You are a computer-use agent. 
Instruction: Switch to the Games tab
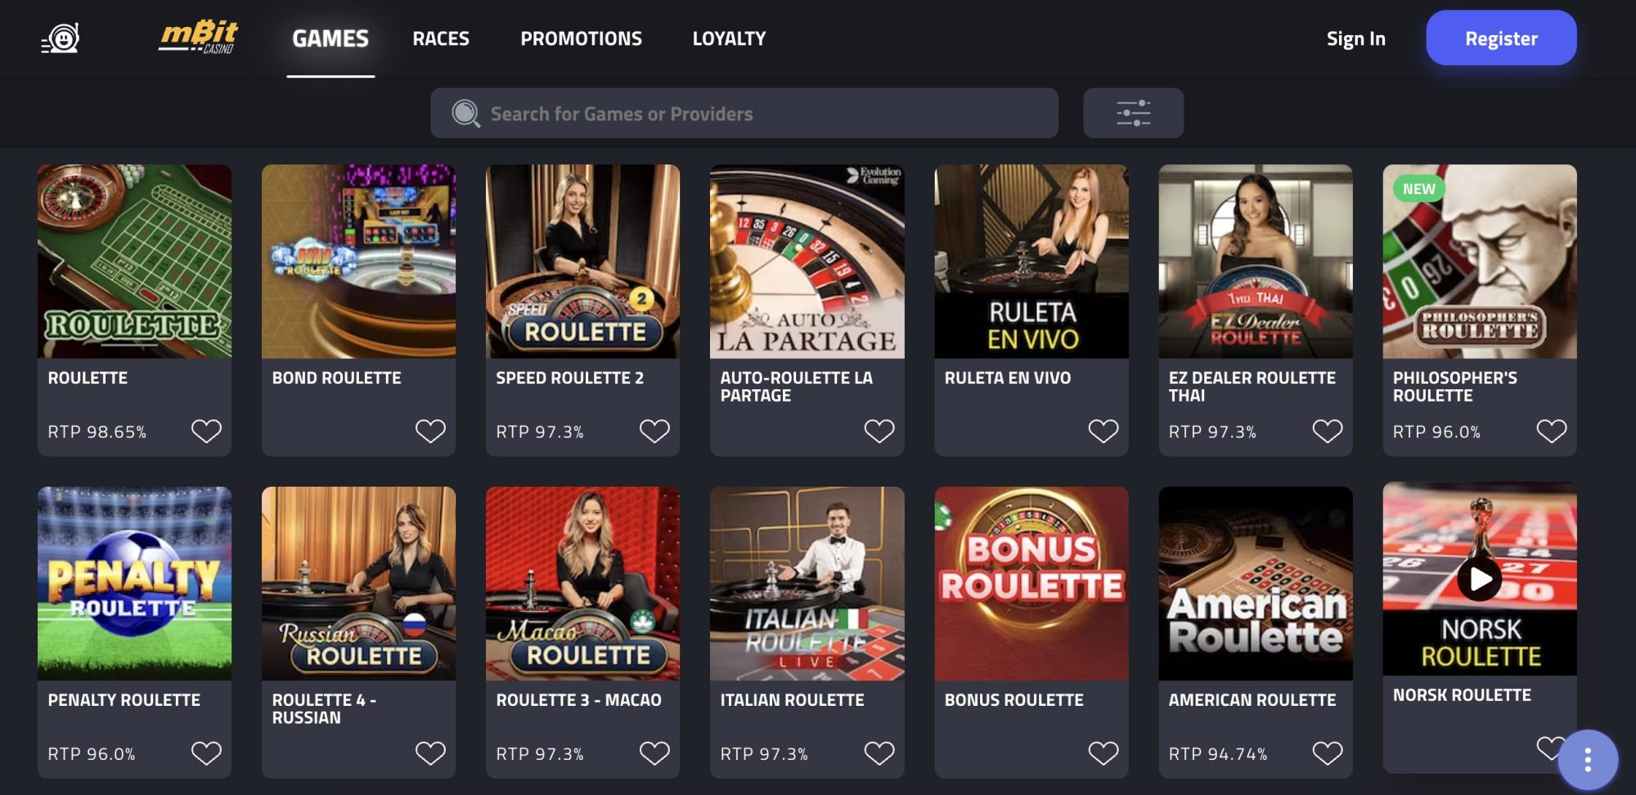[x=330, y=38]
